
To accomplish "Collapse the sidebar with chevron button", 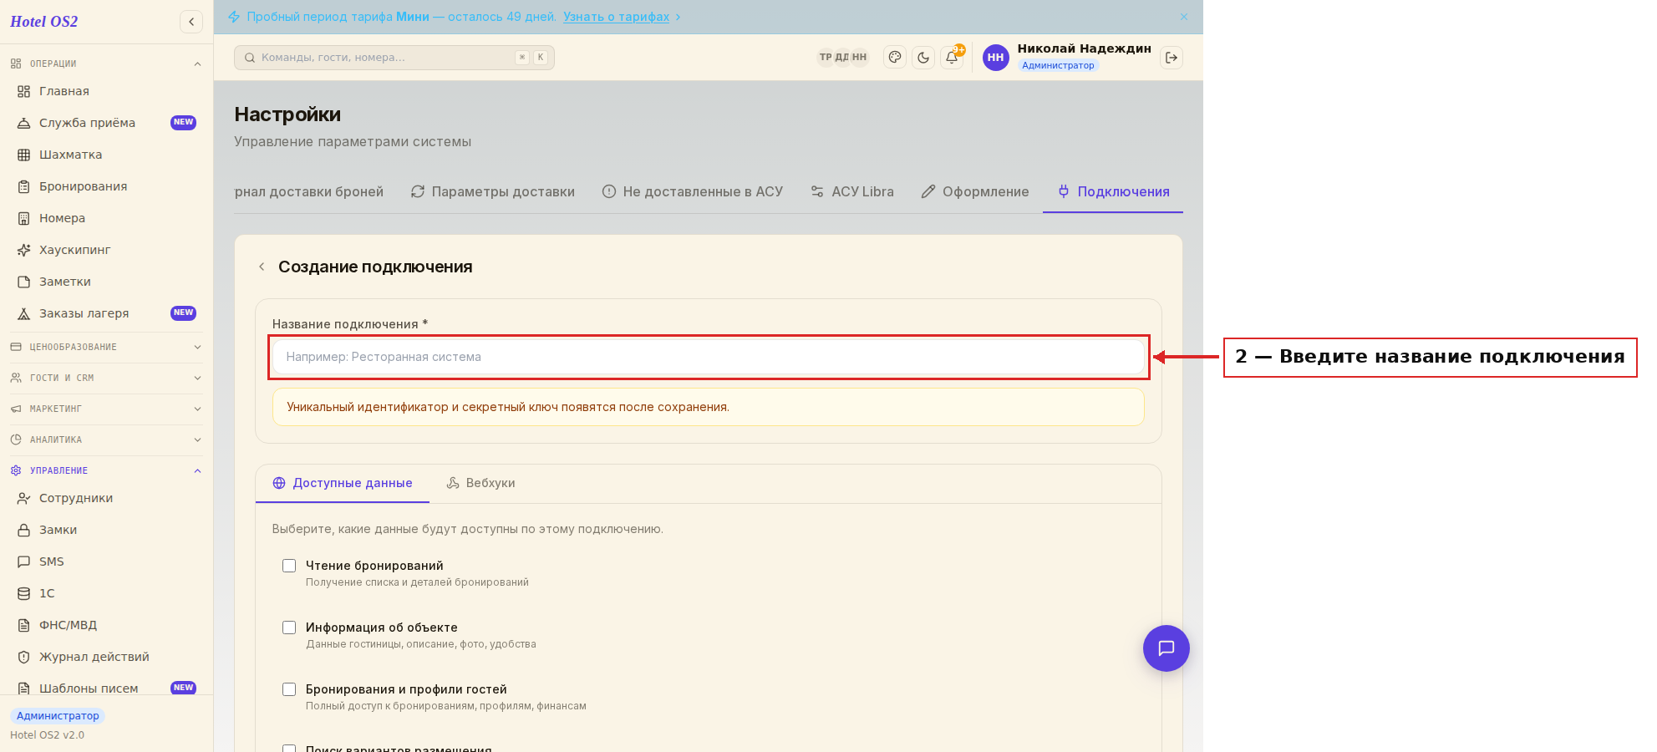I will click(x=191, y=22).
